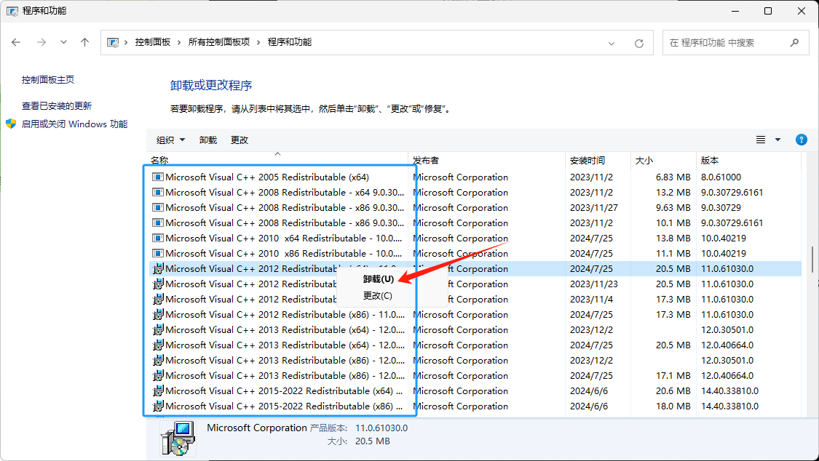Click the 2023/11/23 install date cell
The width and height of the screenshot is (819, 461).
pyautogui.click(x=594, y=284)
